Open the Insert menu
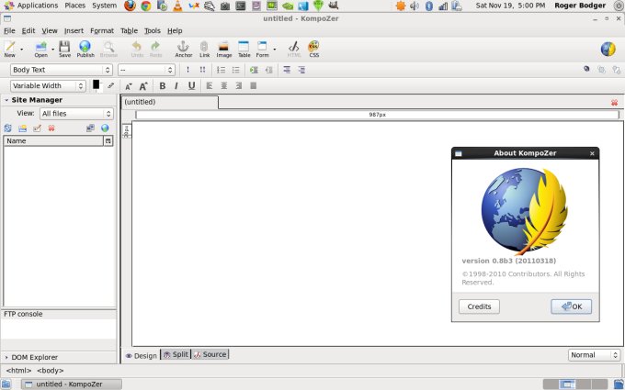Screen dimensions: 625x390 pyautogui.click(x=74, y=30)
